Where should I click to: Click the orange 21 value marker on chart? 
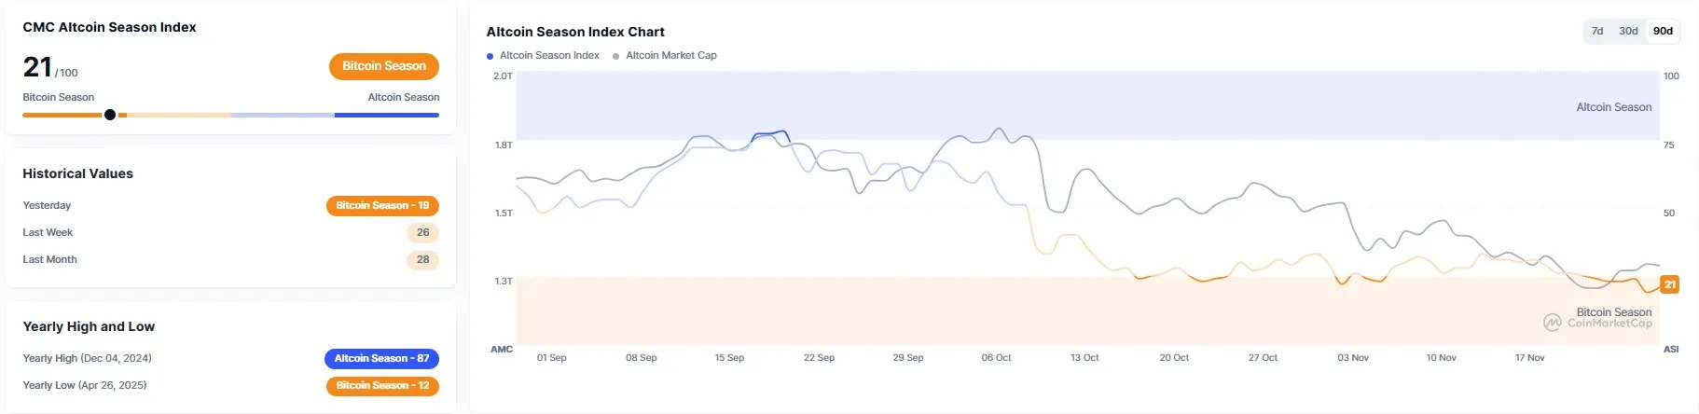tap(1669, 284)
